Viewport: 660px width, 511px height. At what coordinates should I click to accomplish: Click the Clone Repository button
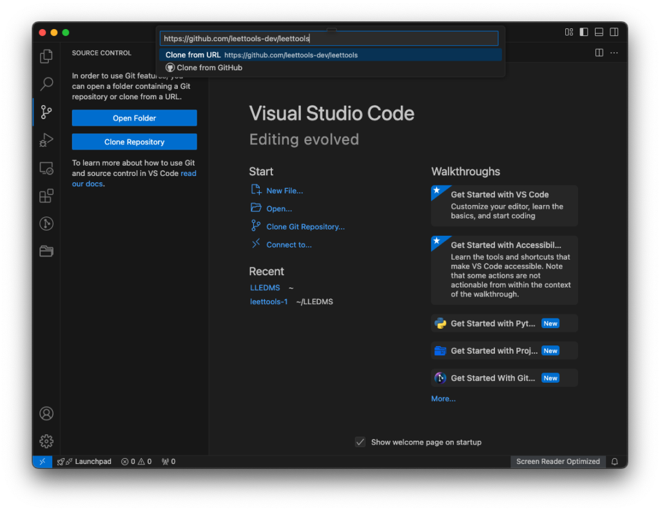pos(134,142)
